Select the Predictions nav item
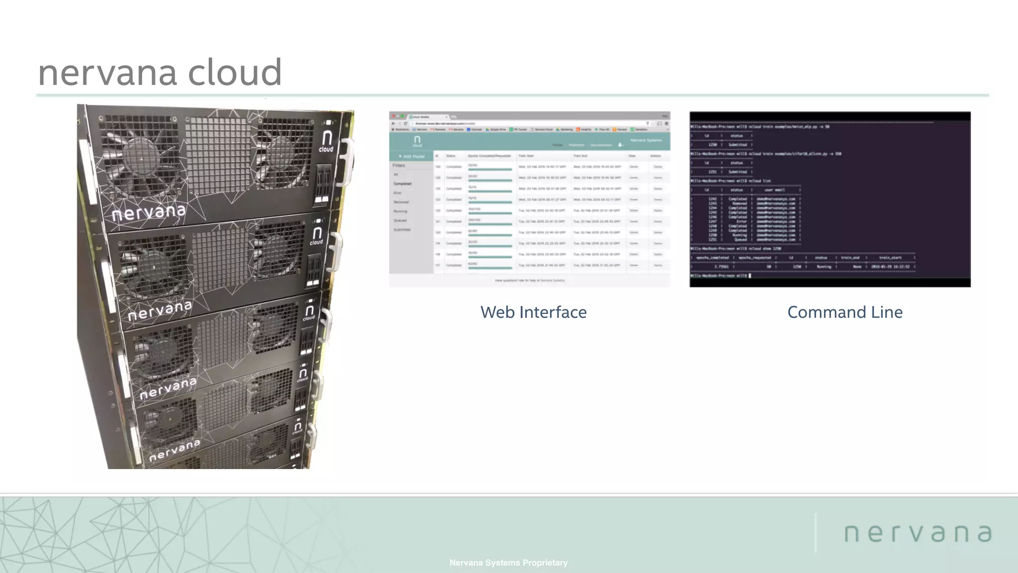 pyautogui.click(x=577, y=145)
